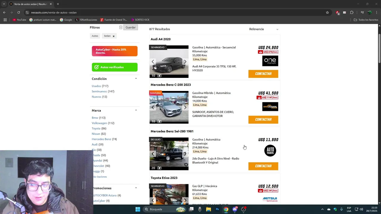
Task: Click the One Premium dealer logo
Action: 270,61
